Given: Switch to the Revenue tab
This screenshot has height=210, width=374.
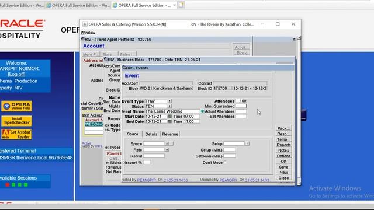Looking at the screenshot, I should tap(170, 134).
